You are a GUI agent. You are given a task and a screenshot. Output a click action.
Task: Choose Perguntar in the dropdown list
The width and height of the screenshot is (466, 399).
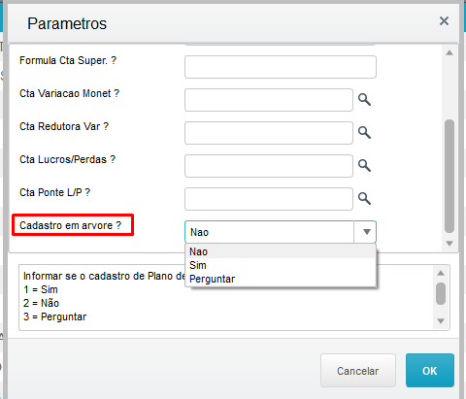(x=281, y=279)
